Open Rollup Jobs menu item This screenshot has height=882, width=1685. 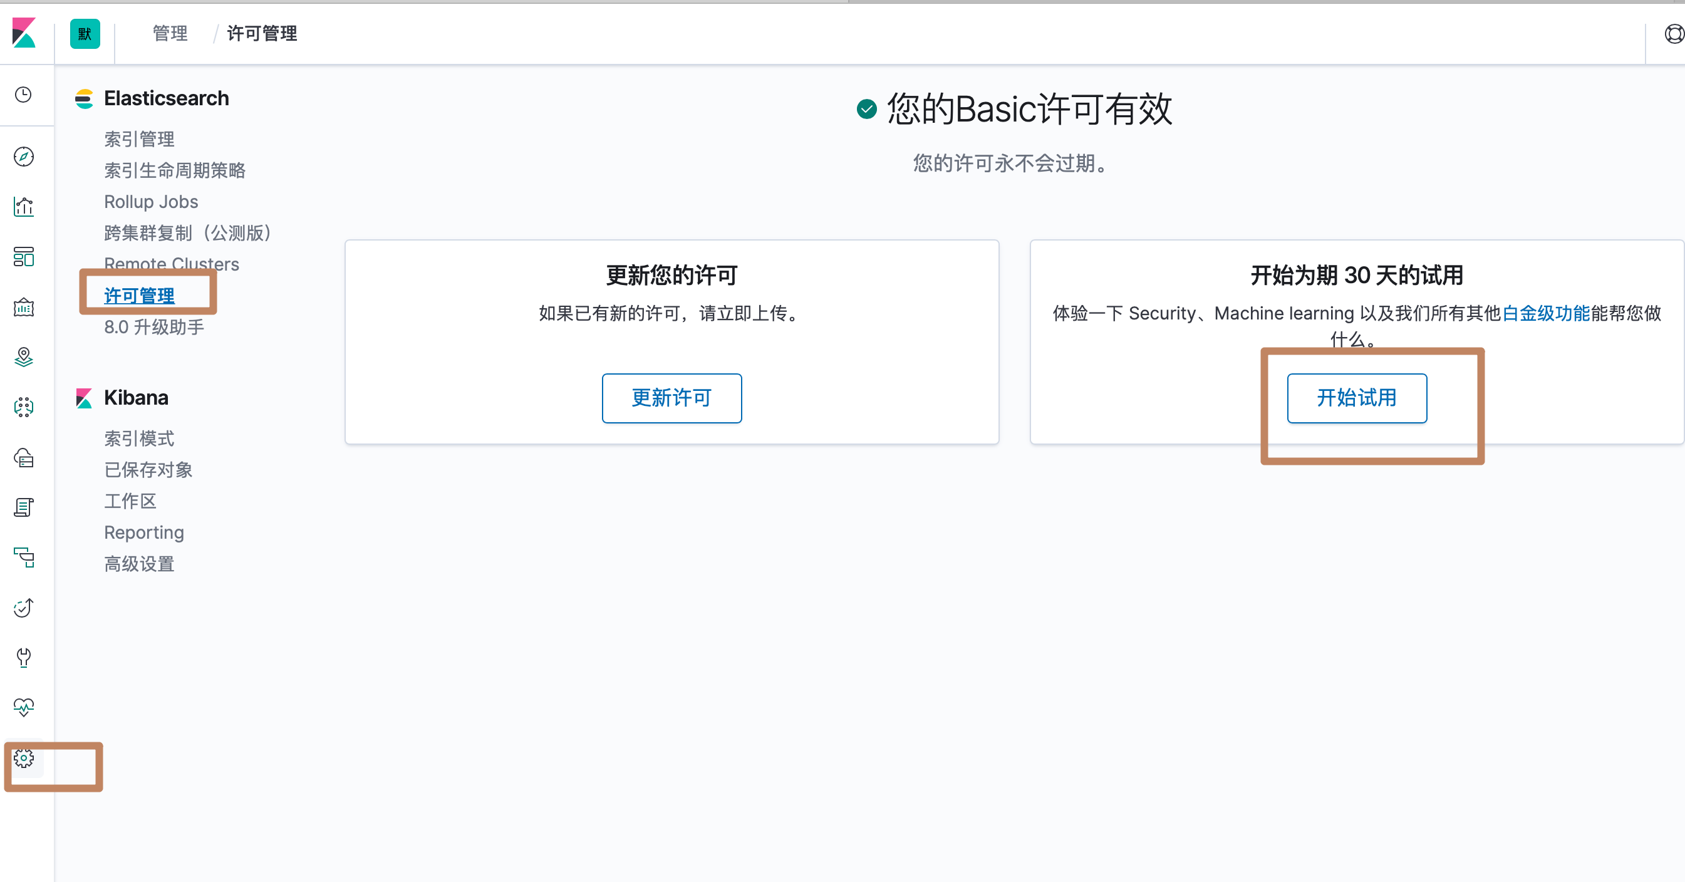point(151,202)
